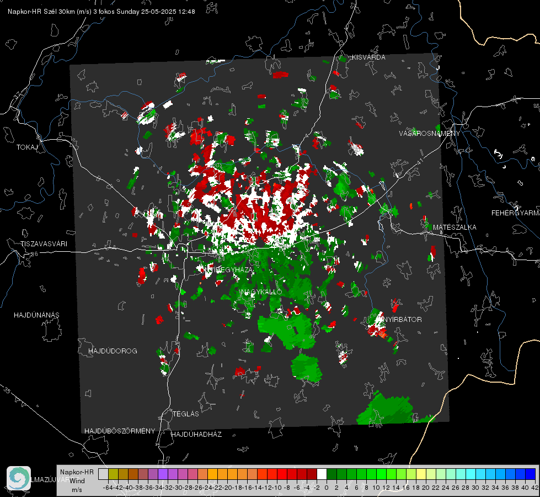Click the olive swatch above -64 label
This screenshot has width=540, height=497.
(x=113, y=474)
